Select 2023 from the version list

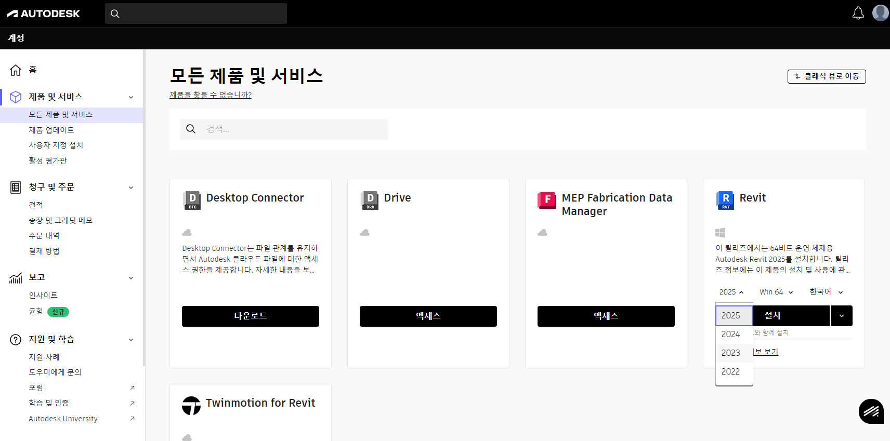point(731,353)
